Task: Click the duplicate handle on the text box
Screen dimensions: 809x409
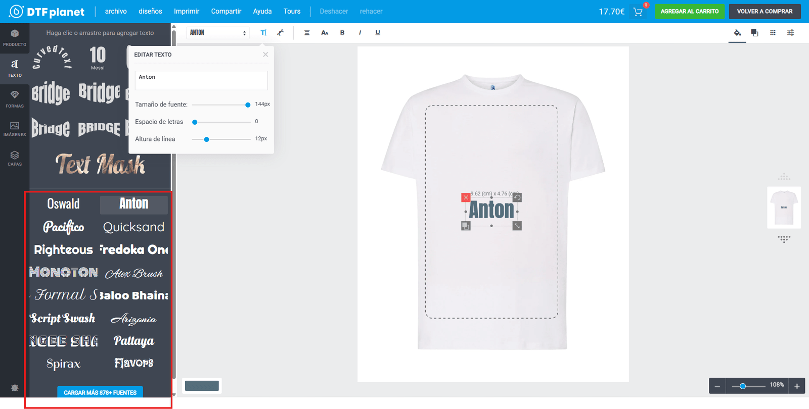Action: (466, 226)
